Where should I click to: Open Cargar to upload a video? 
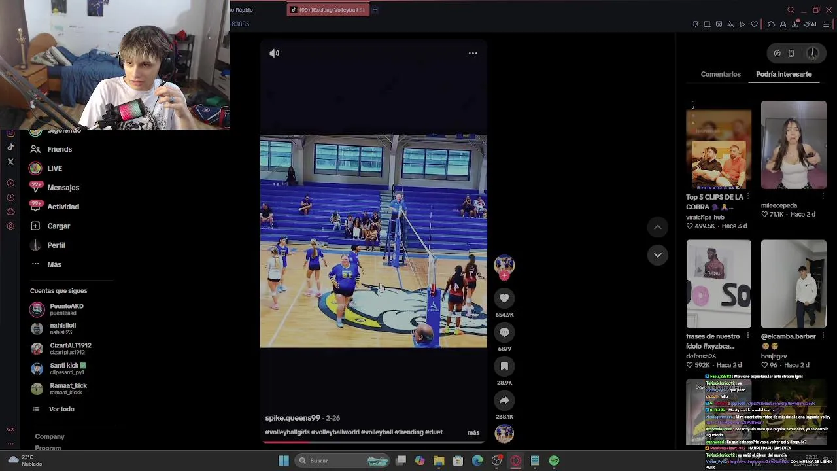[x=50, y=226]
